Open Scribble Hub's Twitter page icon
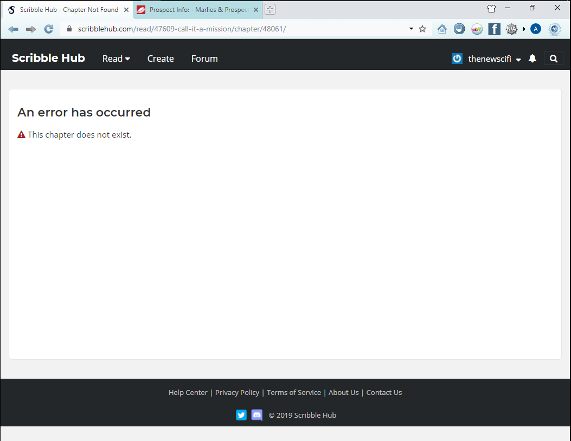Screen dimensions: 571x441 click(241, 415)
